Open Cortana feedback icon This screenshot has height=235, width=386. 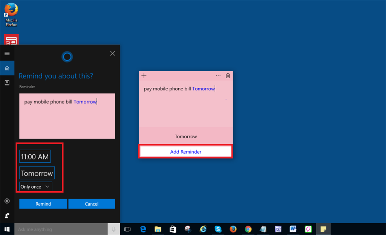click(x=7, y=215)
